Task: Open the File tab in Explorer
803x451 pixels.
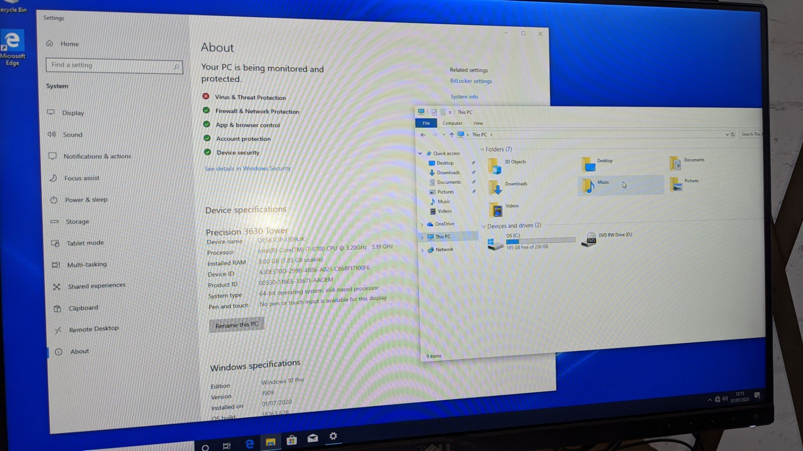Action: pyautogui.click(x=426, y=123)
